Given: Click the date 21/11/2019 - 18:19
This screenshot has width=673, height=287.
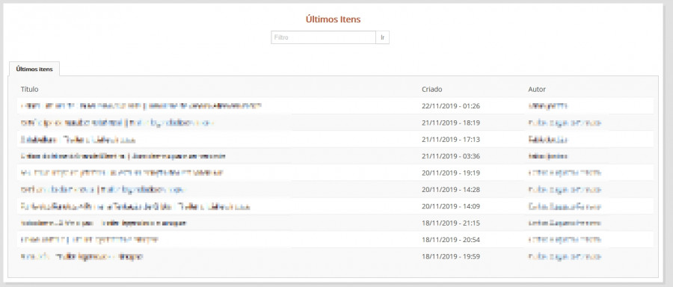Looking at the screenshot, I should (x=451, y=123).
